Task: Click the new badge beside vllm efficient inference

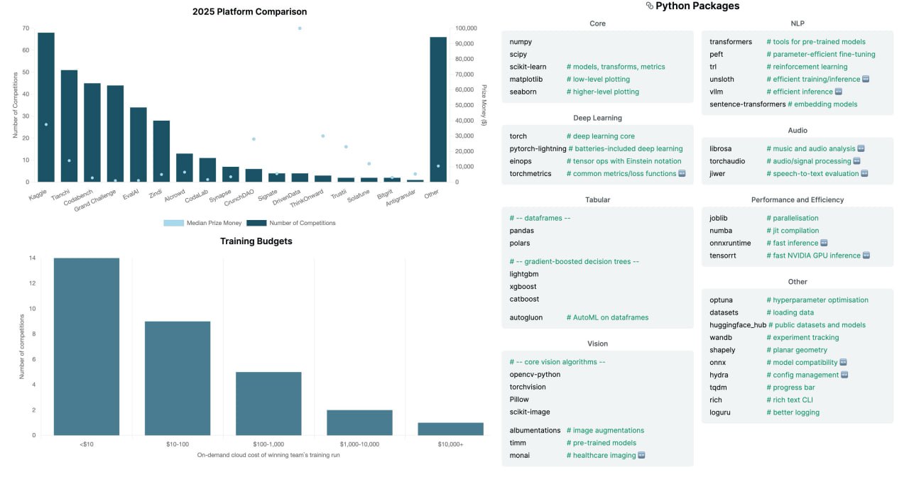Action: tap(838, 92)
